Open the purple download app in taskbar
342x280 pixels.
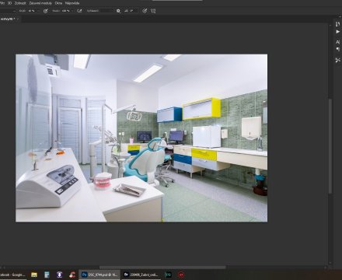(x=59, y=275)
